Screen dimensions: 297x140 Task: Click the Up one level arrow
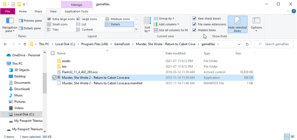[25, 44]
